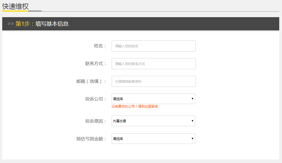
Task: Click inside the 姓名 input field
Action: point(153,46)
